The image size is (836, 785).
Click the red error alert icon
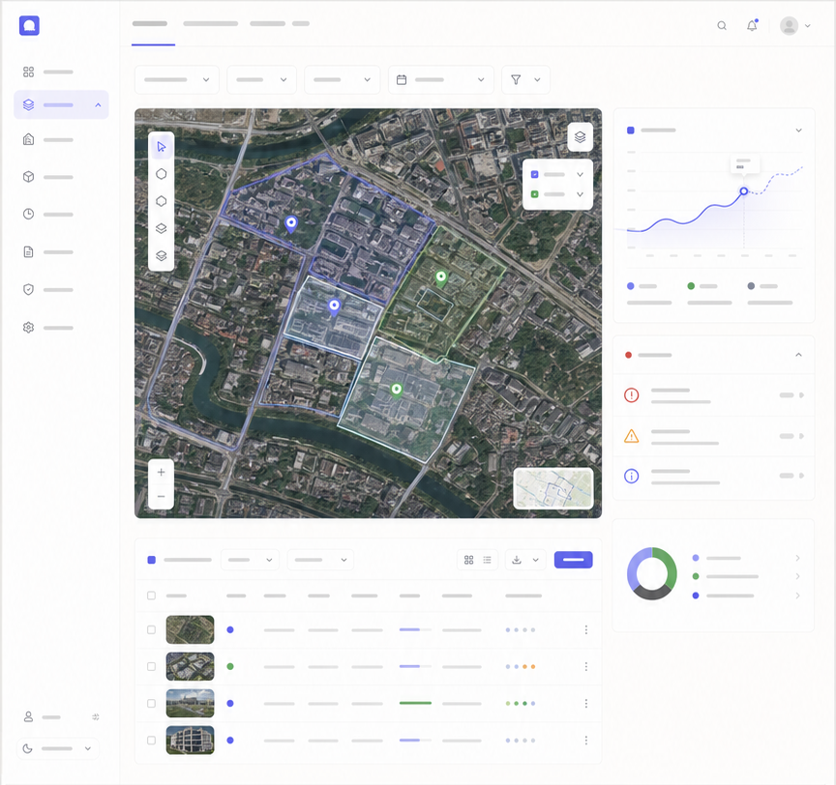[631, 395]
